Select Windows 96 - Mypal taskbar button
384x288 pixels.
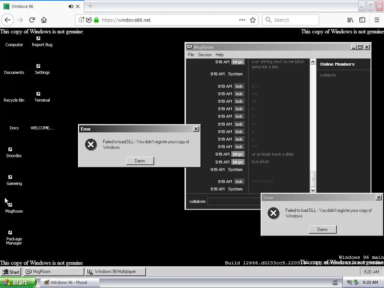[70, 282]
